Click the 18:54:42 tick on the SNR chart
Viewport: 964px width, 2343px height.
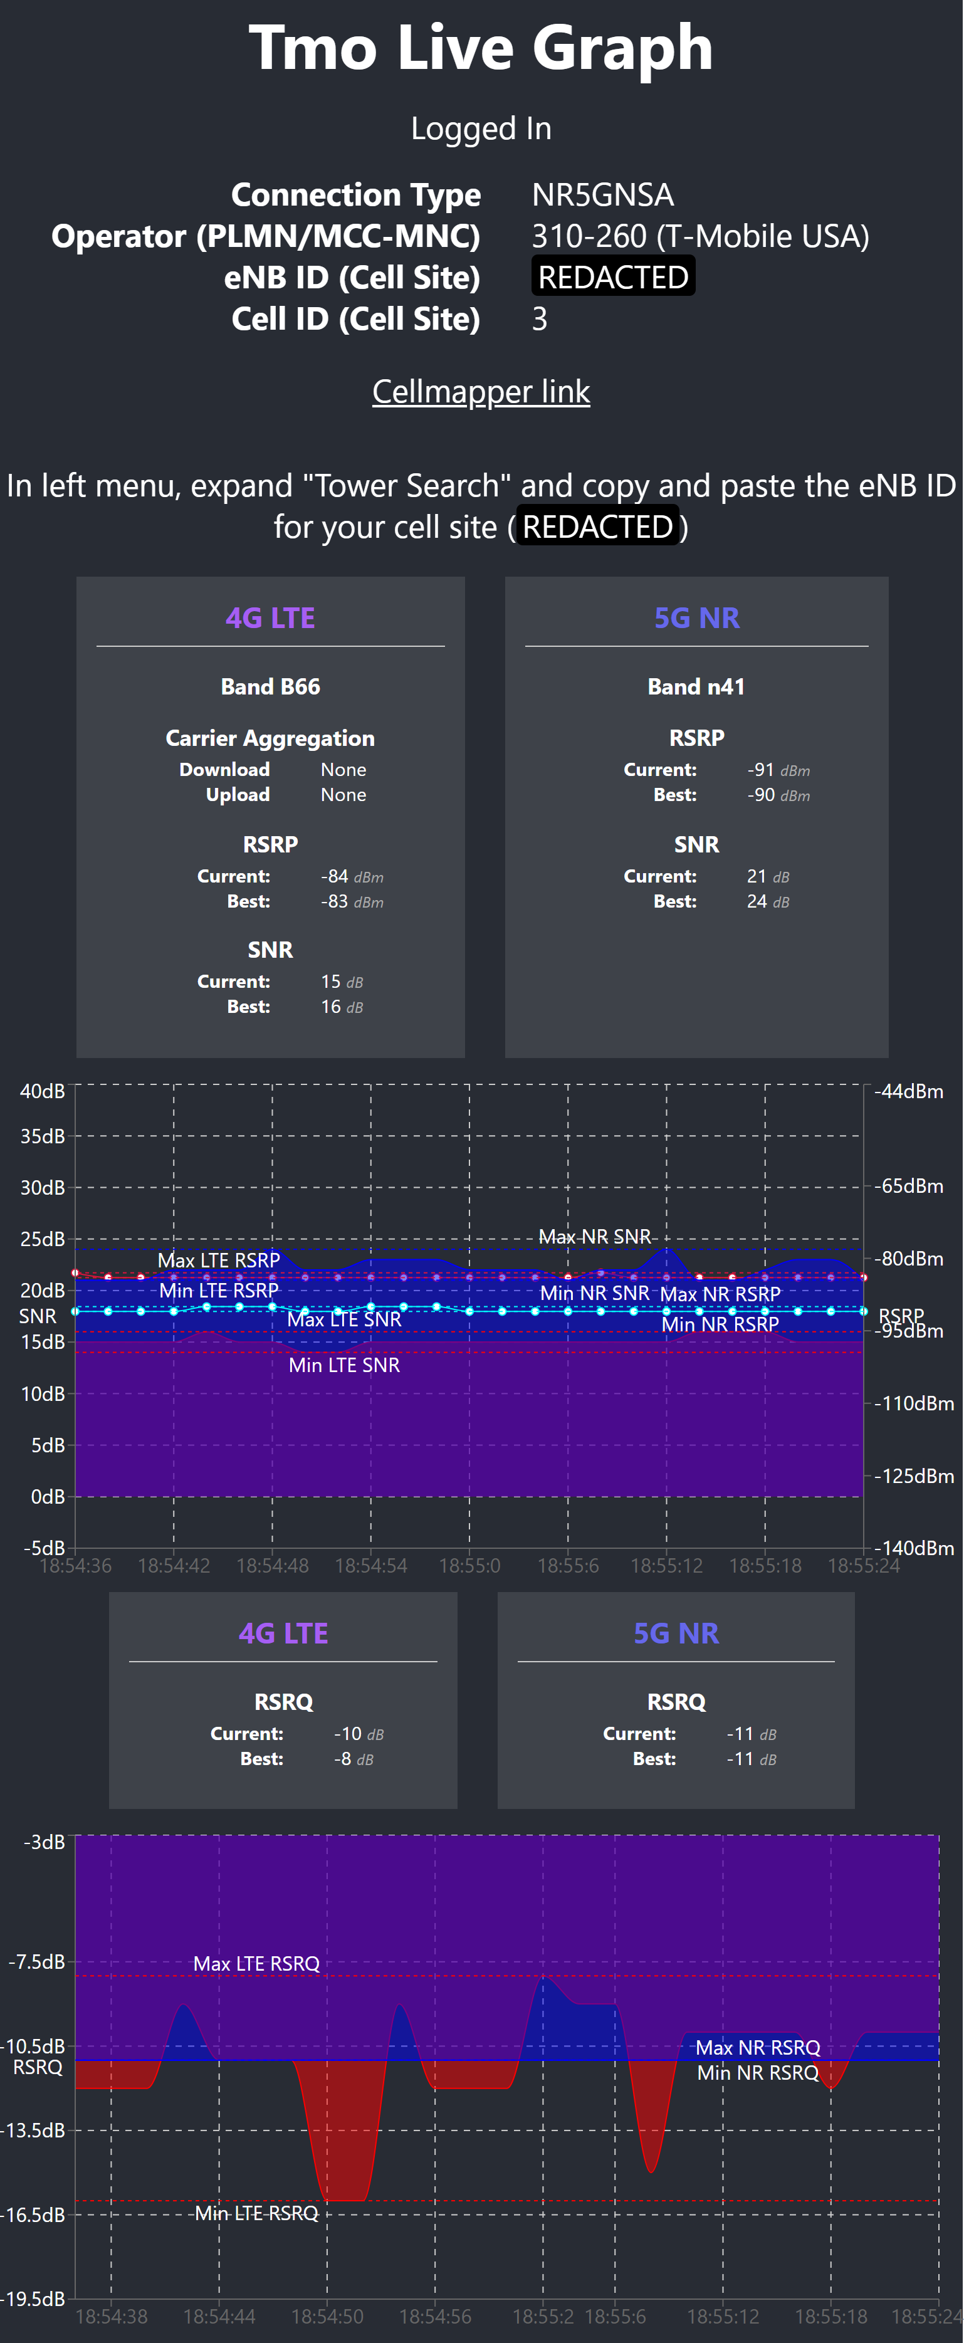pyautogui.click(x=174, y=1565)
